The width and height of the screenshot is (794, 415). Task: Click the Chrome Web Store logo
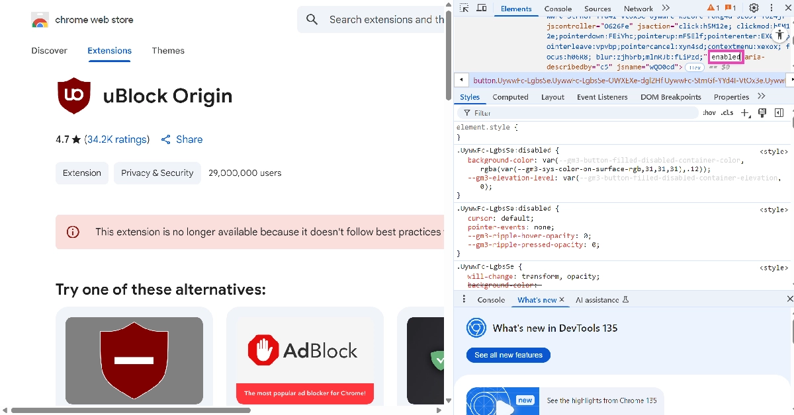pos(40,20)
